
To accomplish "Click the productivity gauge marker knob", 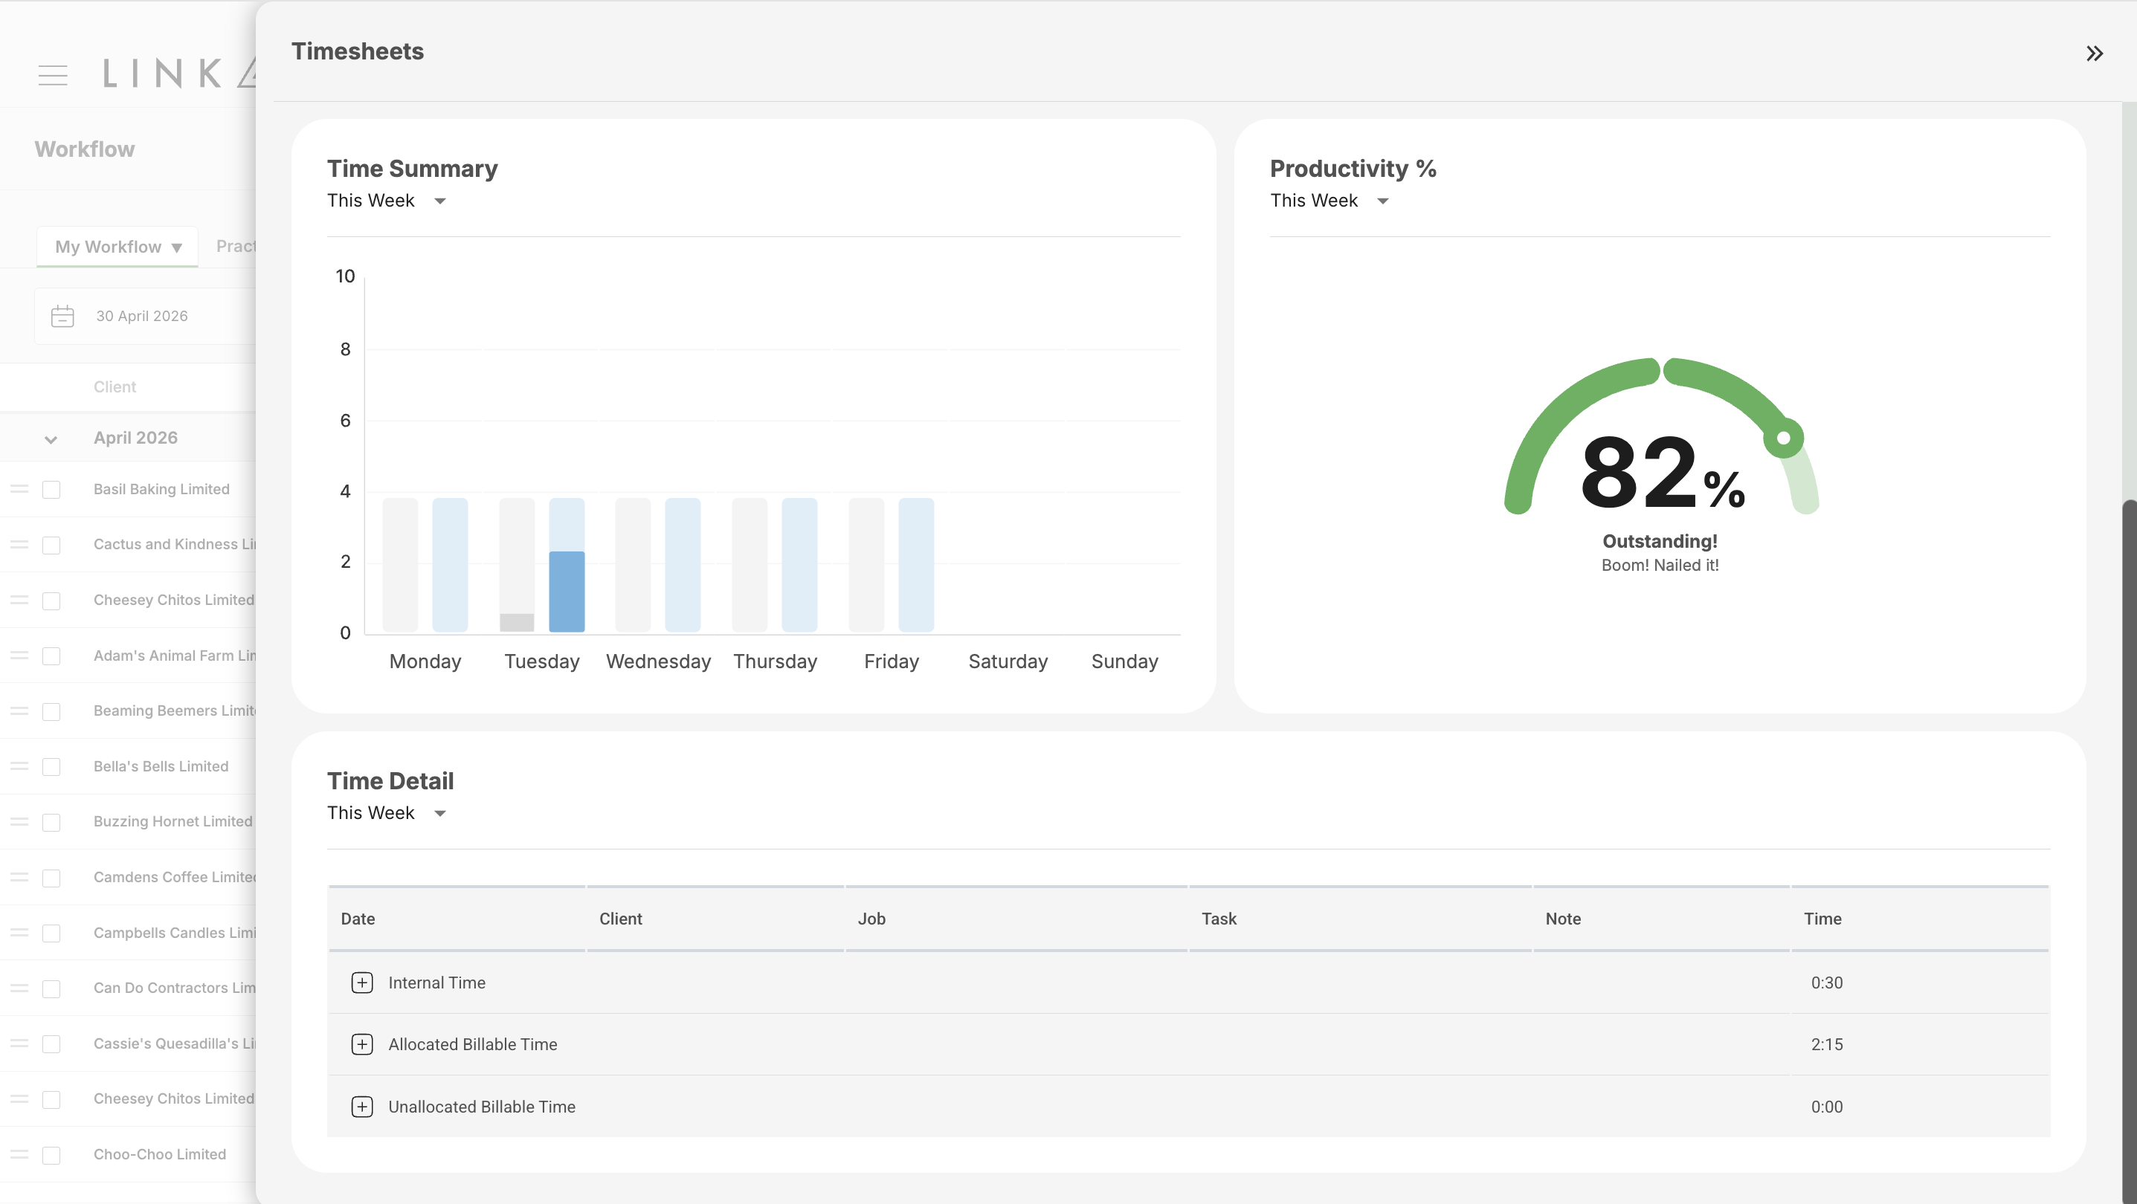I will pos(1784,438).
